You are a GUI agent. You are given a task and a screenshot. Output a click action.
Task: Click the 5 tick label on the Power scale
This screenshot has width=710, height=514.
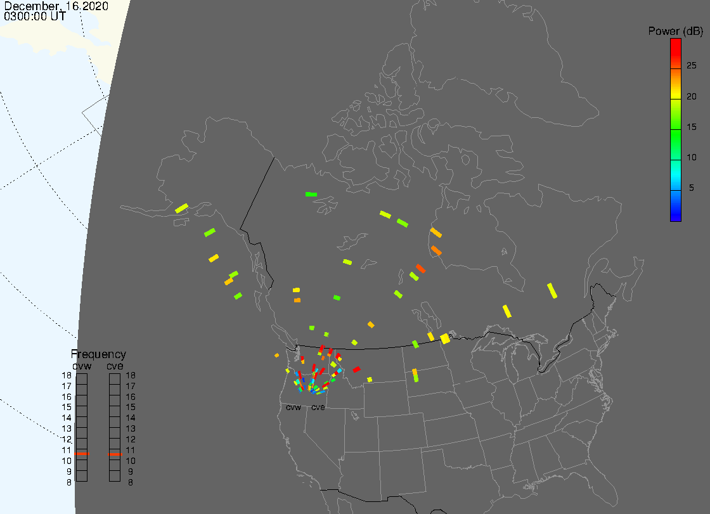coord(692,188)
